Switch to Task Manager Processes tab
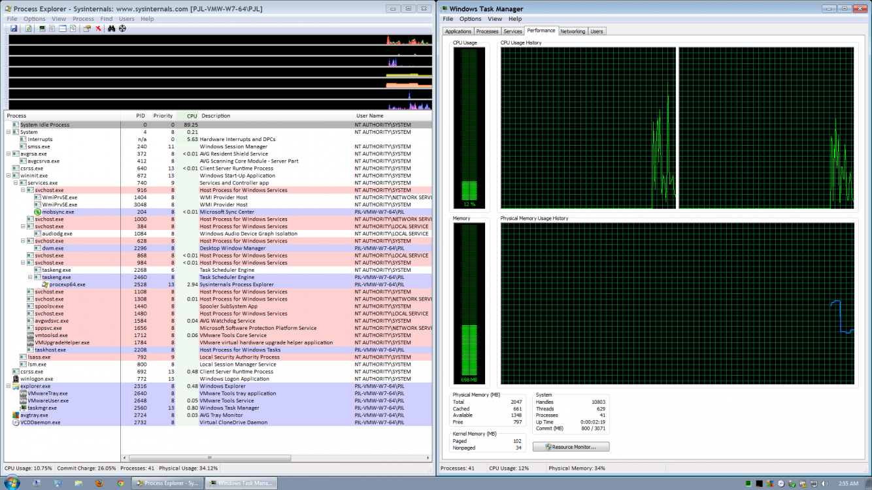 pos(487,31)
